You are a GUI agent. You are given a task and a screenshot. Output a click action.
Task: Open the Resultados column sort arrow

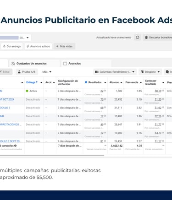coord(105,82)
